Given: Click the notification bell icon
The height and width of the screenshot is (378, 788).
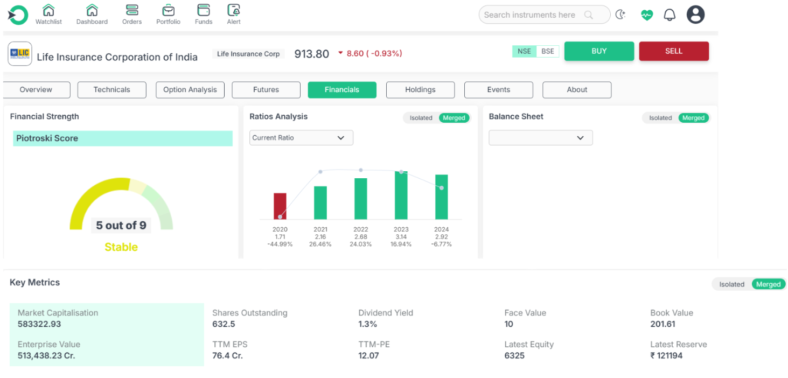Looking at the screenshot, I should coord(670,15).
